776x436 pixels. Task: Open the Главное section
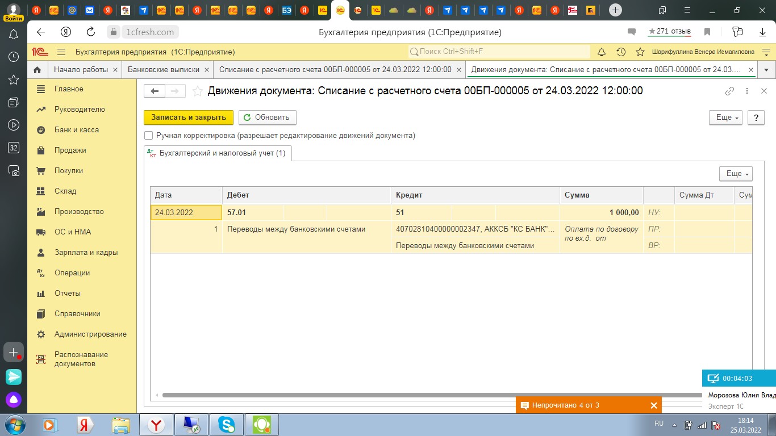point(69,89)
